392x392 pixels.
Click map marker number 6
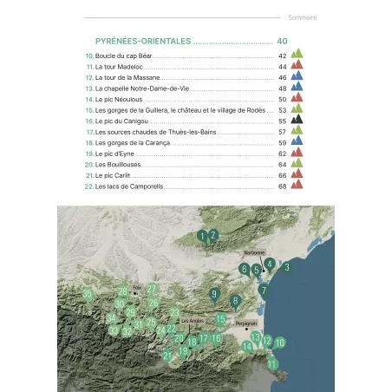[245, 270]
